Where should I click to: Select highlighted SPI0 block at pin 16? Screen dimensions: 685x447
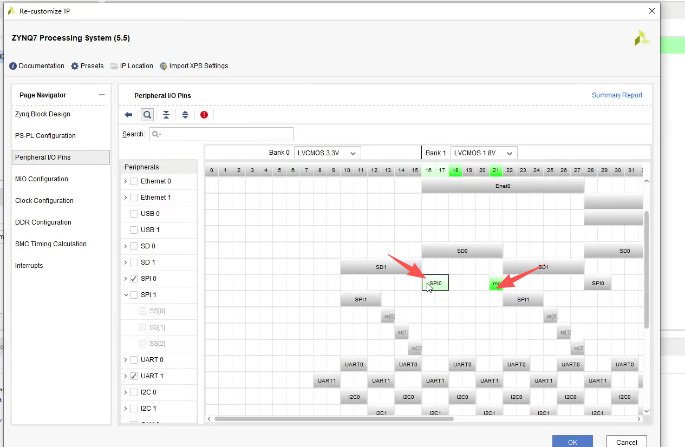[435, 282]
